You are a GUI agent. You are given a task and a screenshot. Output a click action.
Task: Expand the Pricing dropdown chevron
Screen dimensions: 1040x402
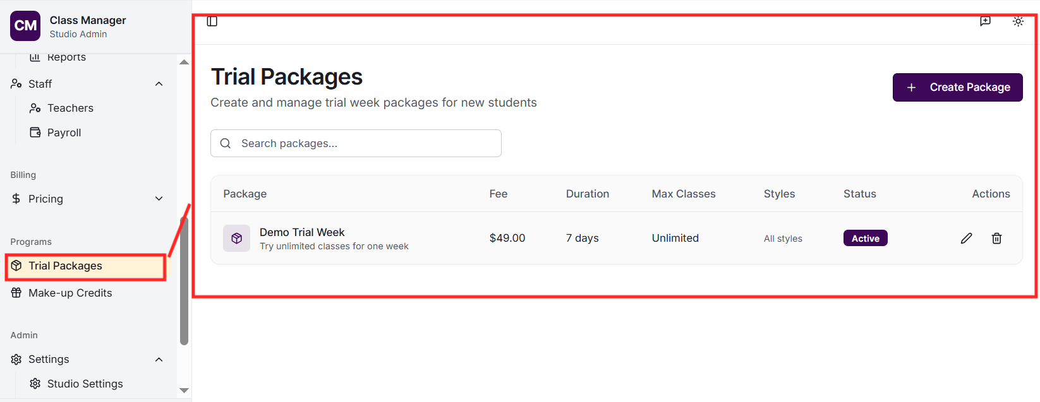pos(159,199)
